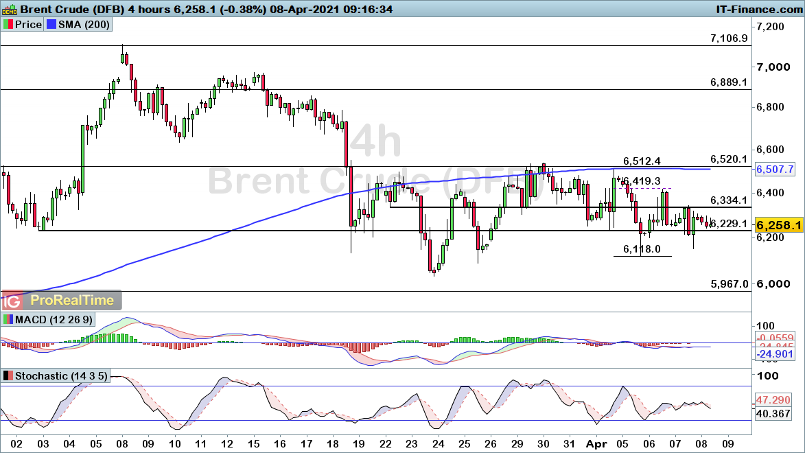805x453 pixels.
Task: Click the MACD value tag -24.901
Action: pos(775,354)
